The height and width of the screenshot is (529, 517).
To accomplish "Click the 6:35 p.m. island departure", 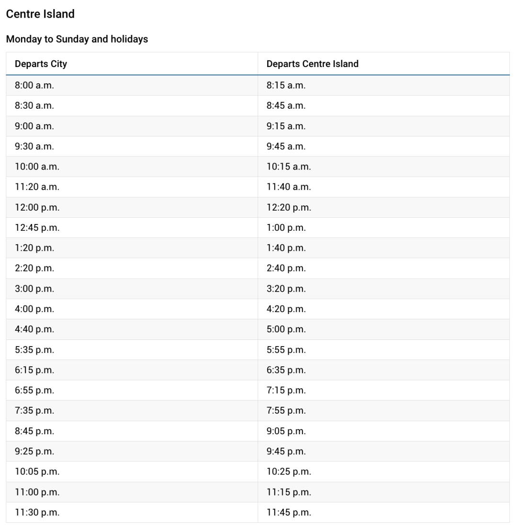I will (286, 370).
